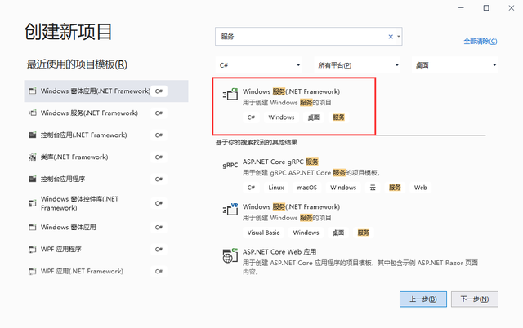Click the 控制台应用程序 template icon

click(x=33, y=179)
